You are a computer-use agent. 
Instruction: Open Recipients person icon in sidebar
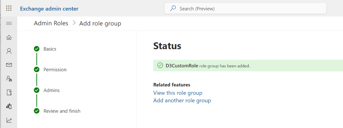point(9,51)
